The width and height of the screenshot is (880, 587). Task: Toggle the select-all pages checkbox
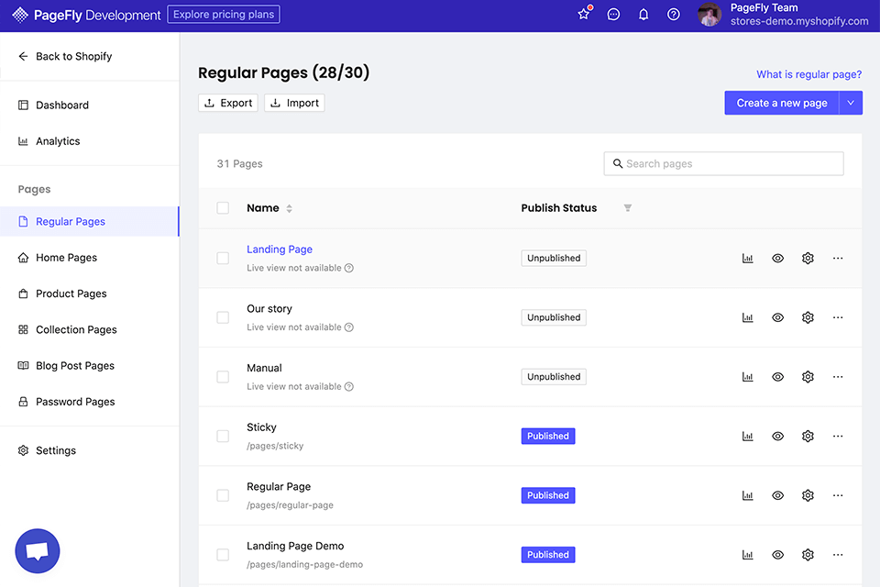tap(223, 208)
